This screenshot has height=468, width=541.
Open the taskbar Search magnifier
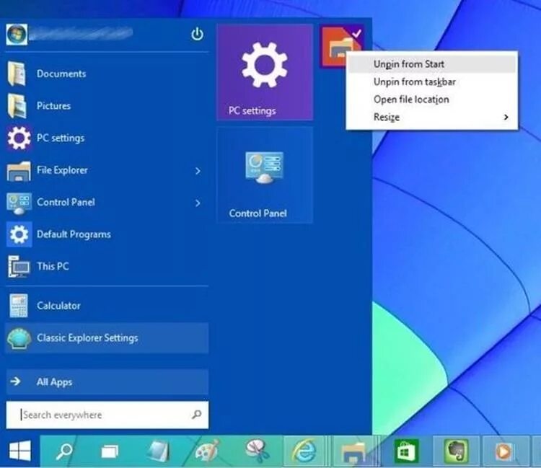64,451
